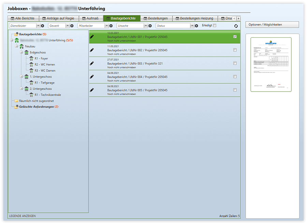Open the Alle Berichte tab

23,18
